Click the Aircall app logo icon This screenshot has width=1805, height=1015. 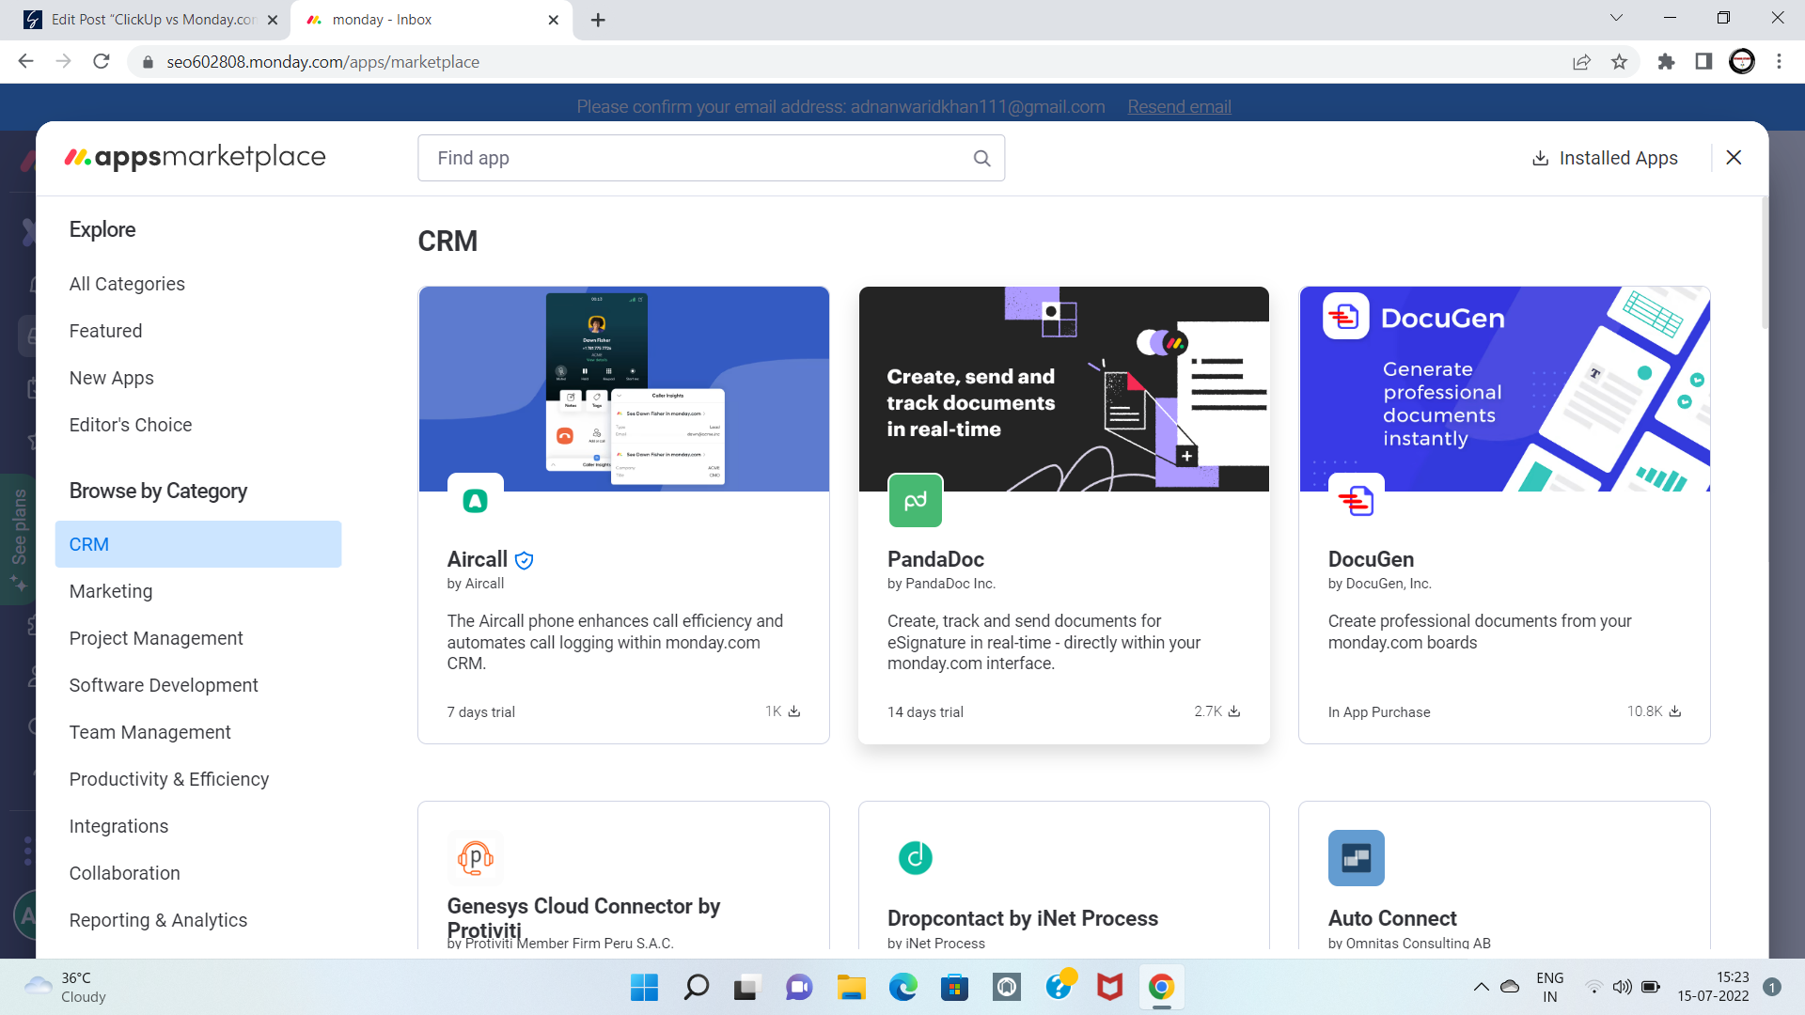coord(476,501)
